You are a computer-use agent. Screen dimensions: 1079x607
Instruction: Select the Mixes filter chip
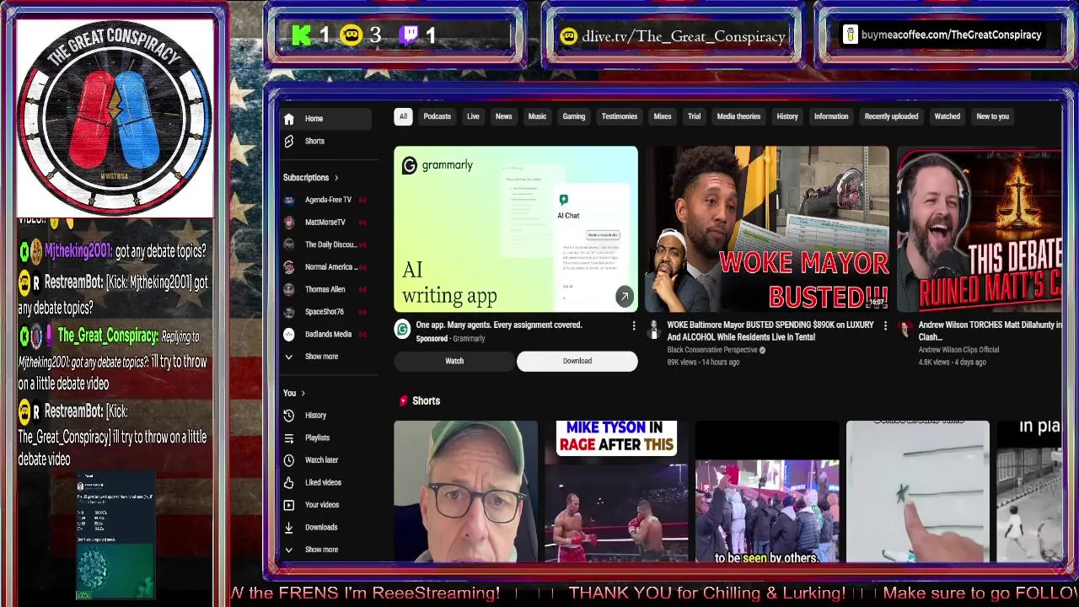[x=663, y=116]
